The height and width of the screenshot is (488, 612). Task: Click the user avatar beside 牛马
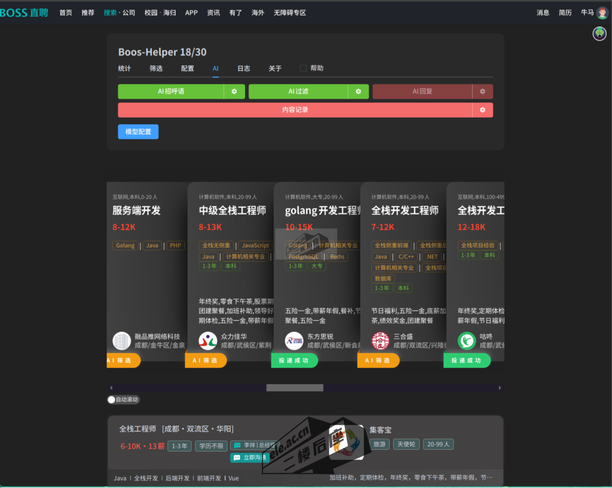point(602,13)
